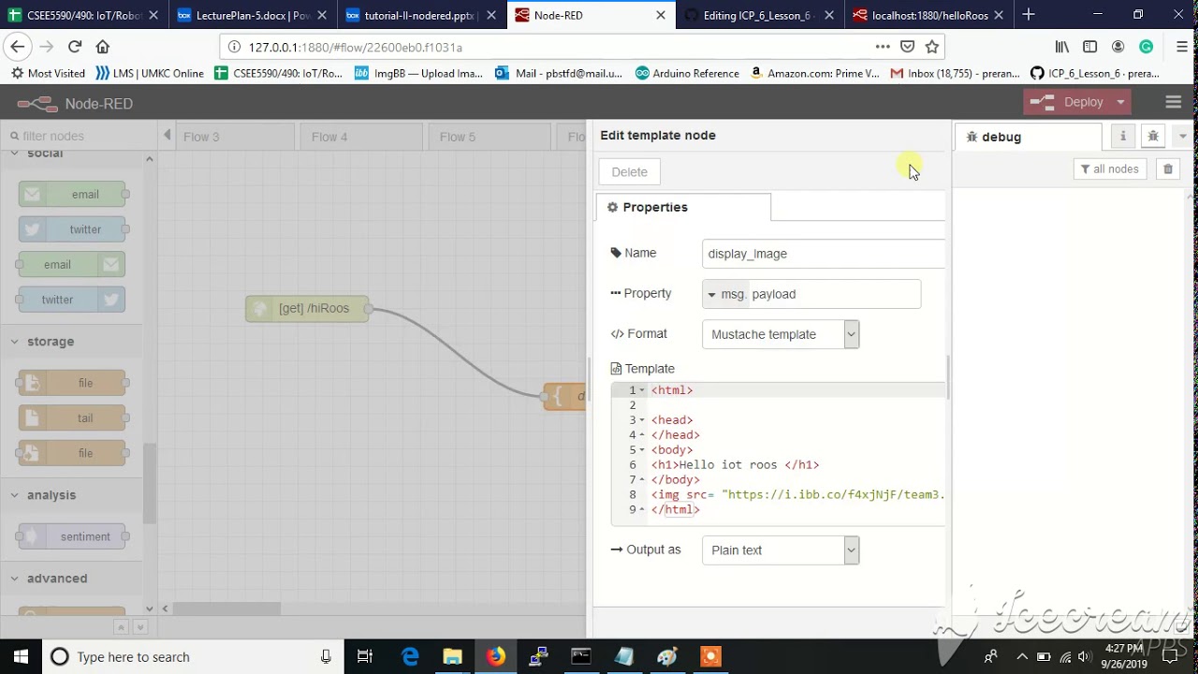Select the sentiment node in analysis palette

point(72,536)
